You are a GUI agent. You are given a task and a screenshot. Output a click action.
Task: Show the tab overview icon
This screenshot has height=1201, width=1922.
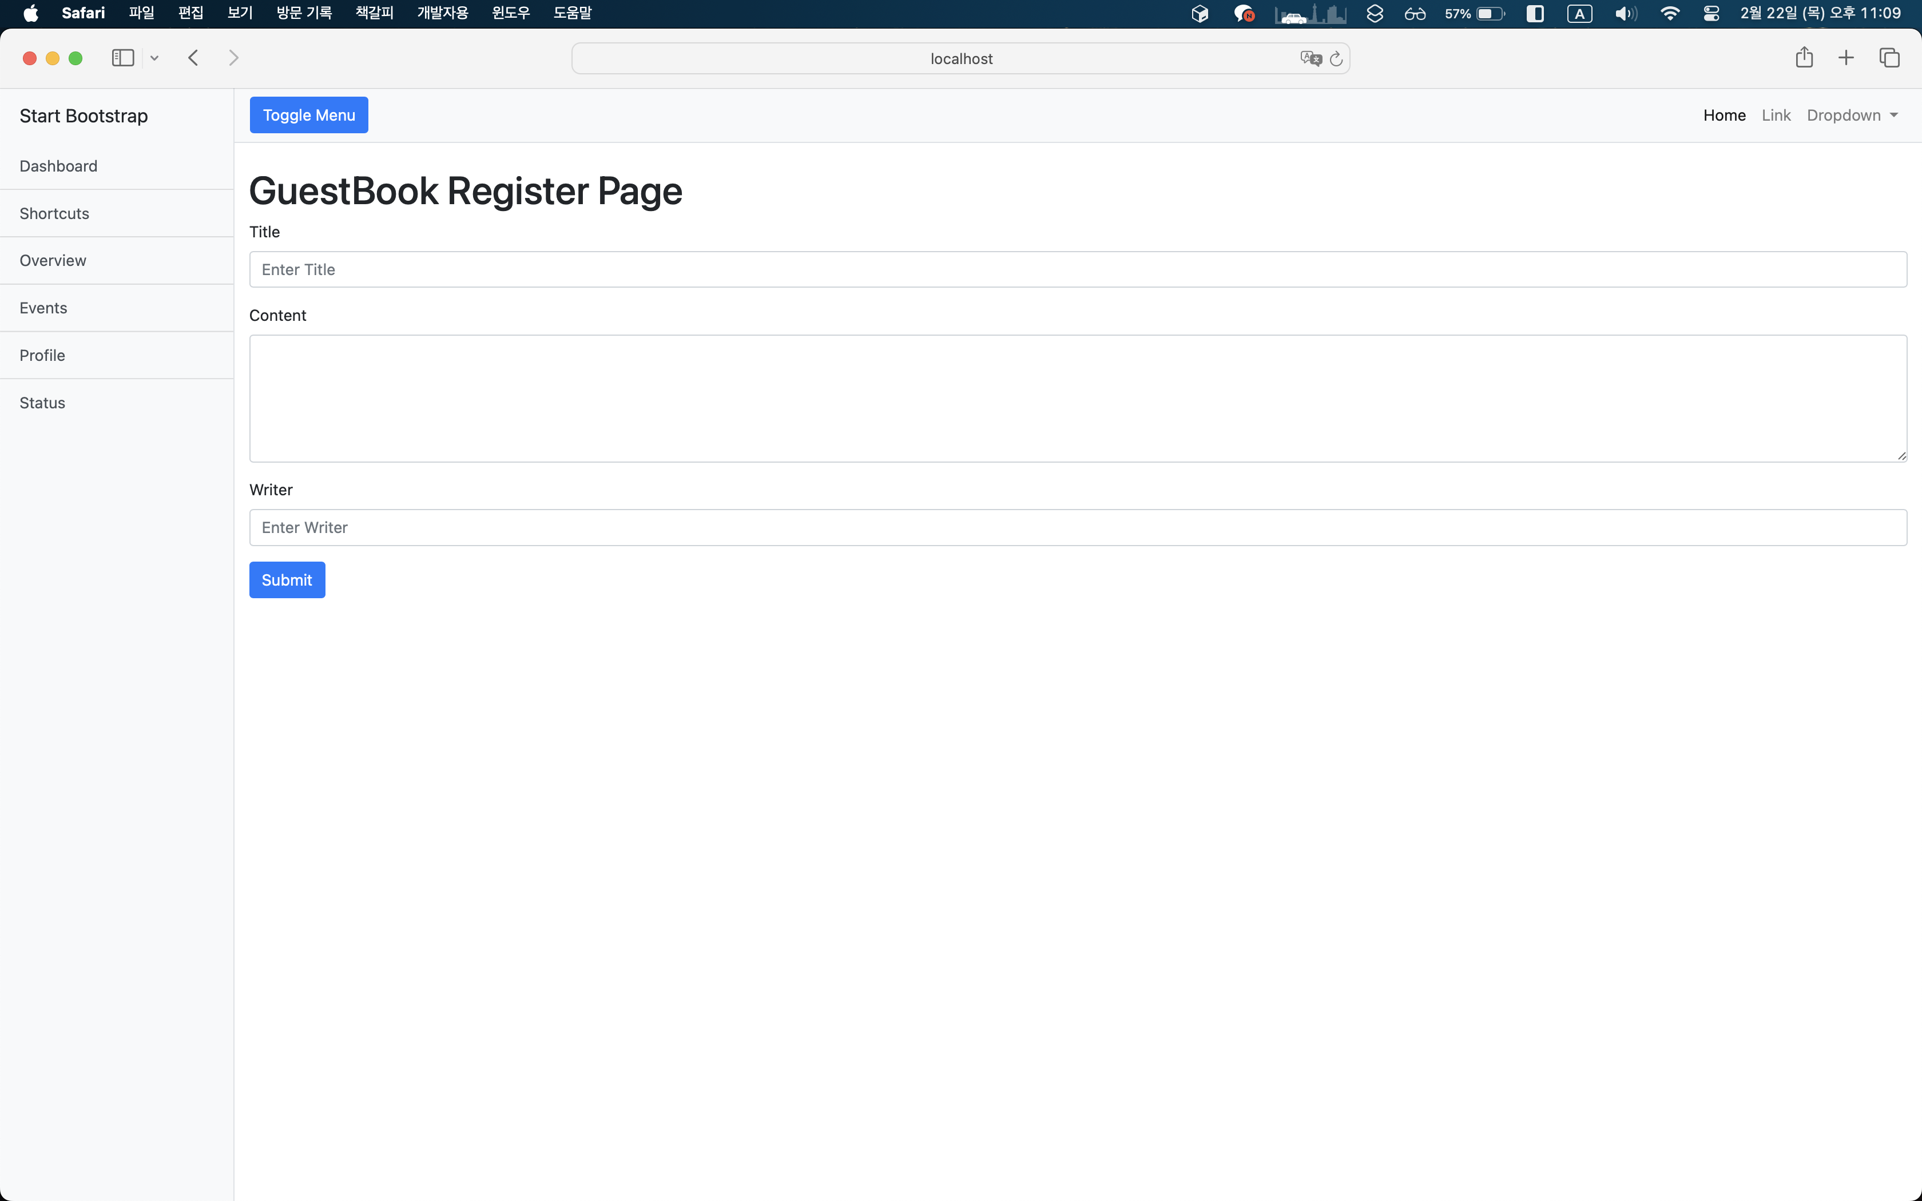click(1889, 58)
